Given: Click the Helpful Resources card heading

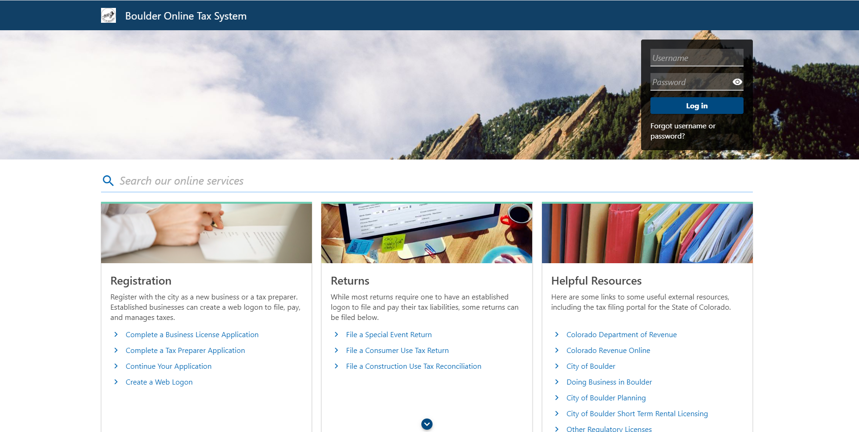Looking at the screenshot, I should 596,281.
